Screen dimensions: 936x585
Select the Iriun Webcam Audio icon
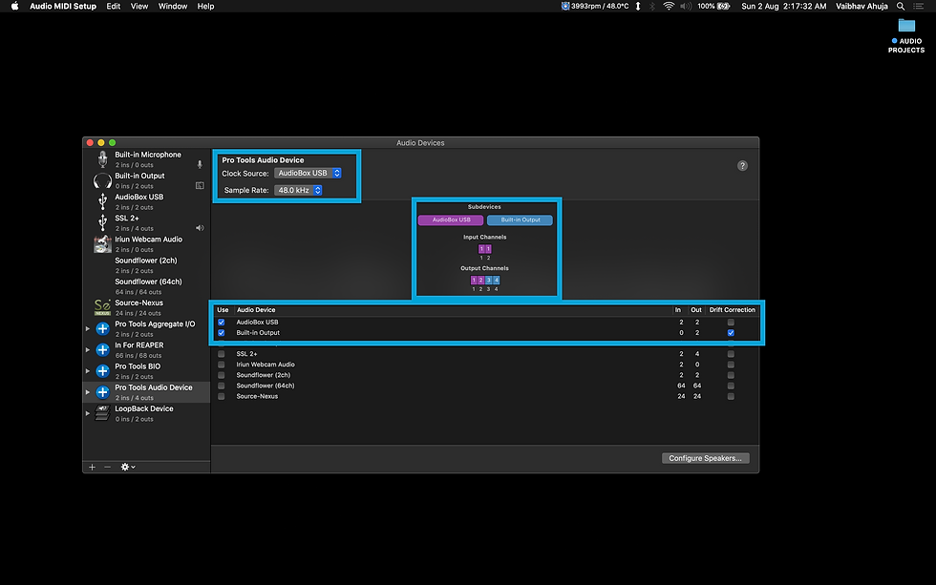[103, 244]
